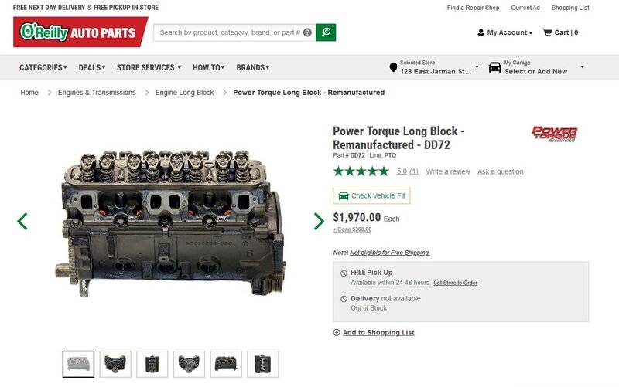The width and height of the screenshot is (619, 387).
Task: Click the My Garage car icon
Action: (494, 67)
